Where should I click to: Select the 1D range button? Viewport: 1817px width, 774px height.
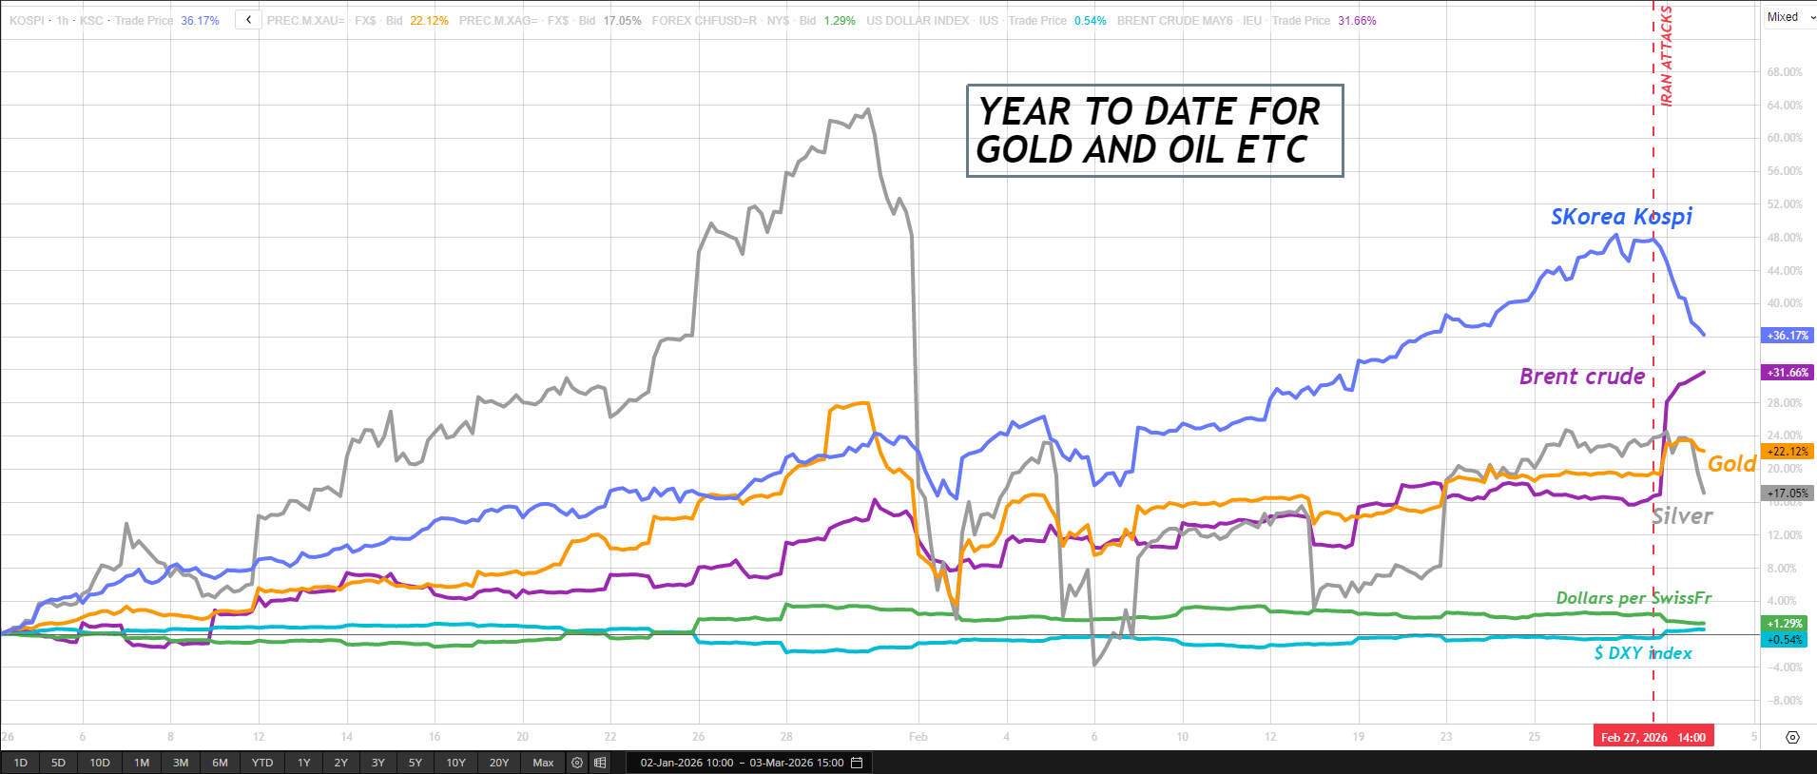pos(21,763)
